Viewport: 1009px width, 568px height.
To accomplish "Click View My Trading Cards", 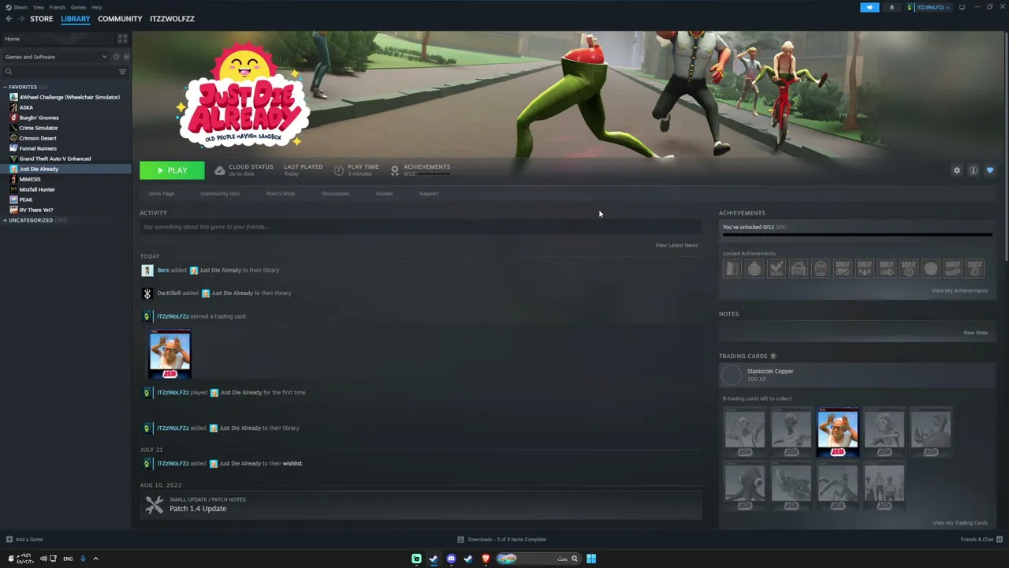I will [x=960, y=523].
